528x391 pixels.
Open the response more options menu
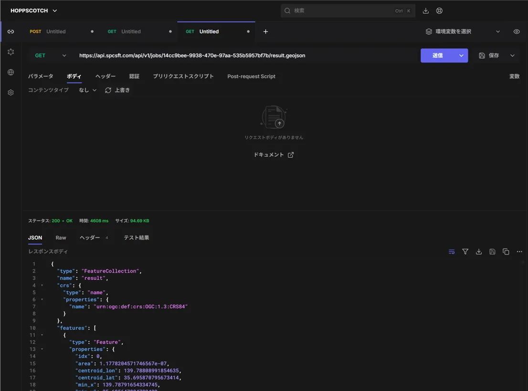pyautogui.click(x=519, y=252)
